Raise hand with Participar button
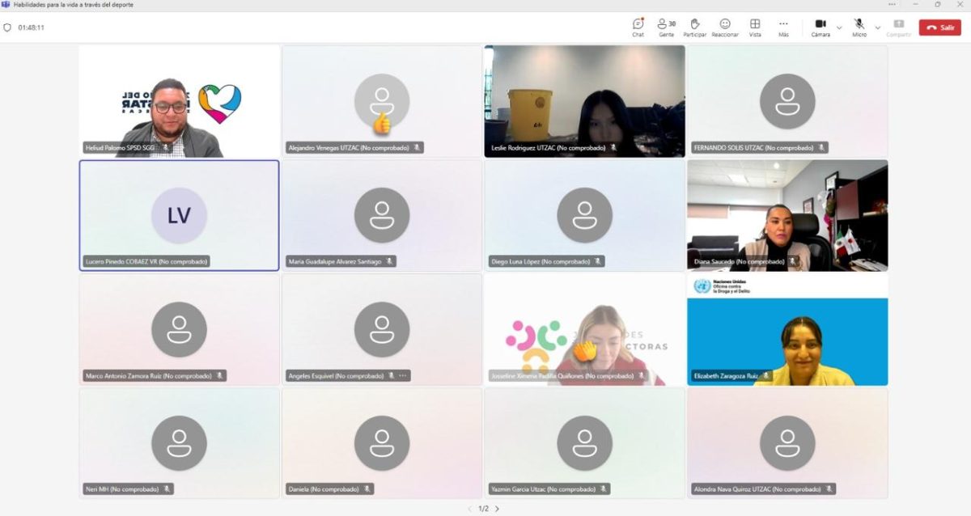The image size is (971, 516). [x=694, y=26]
